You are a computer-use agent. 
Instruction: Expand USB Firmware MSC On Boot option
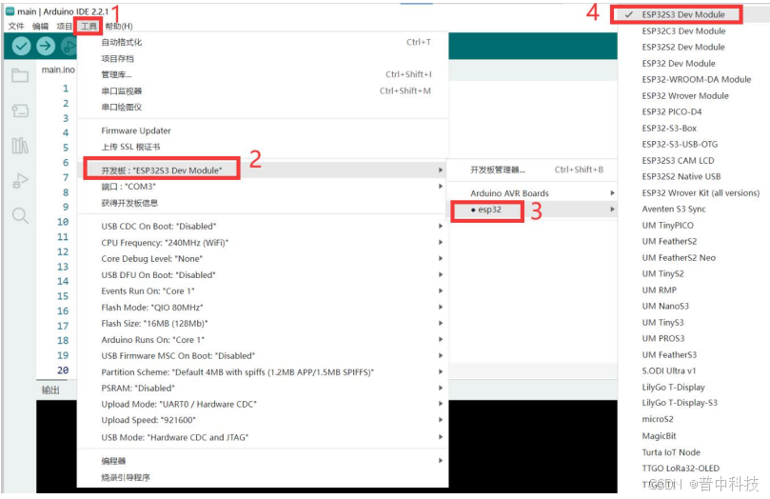pyautogui.click(x=263, y=356)
